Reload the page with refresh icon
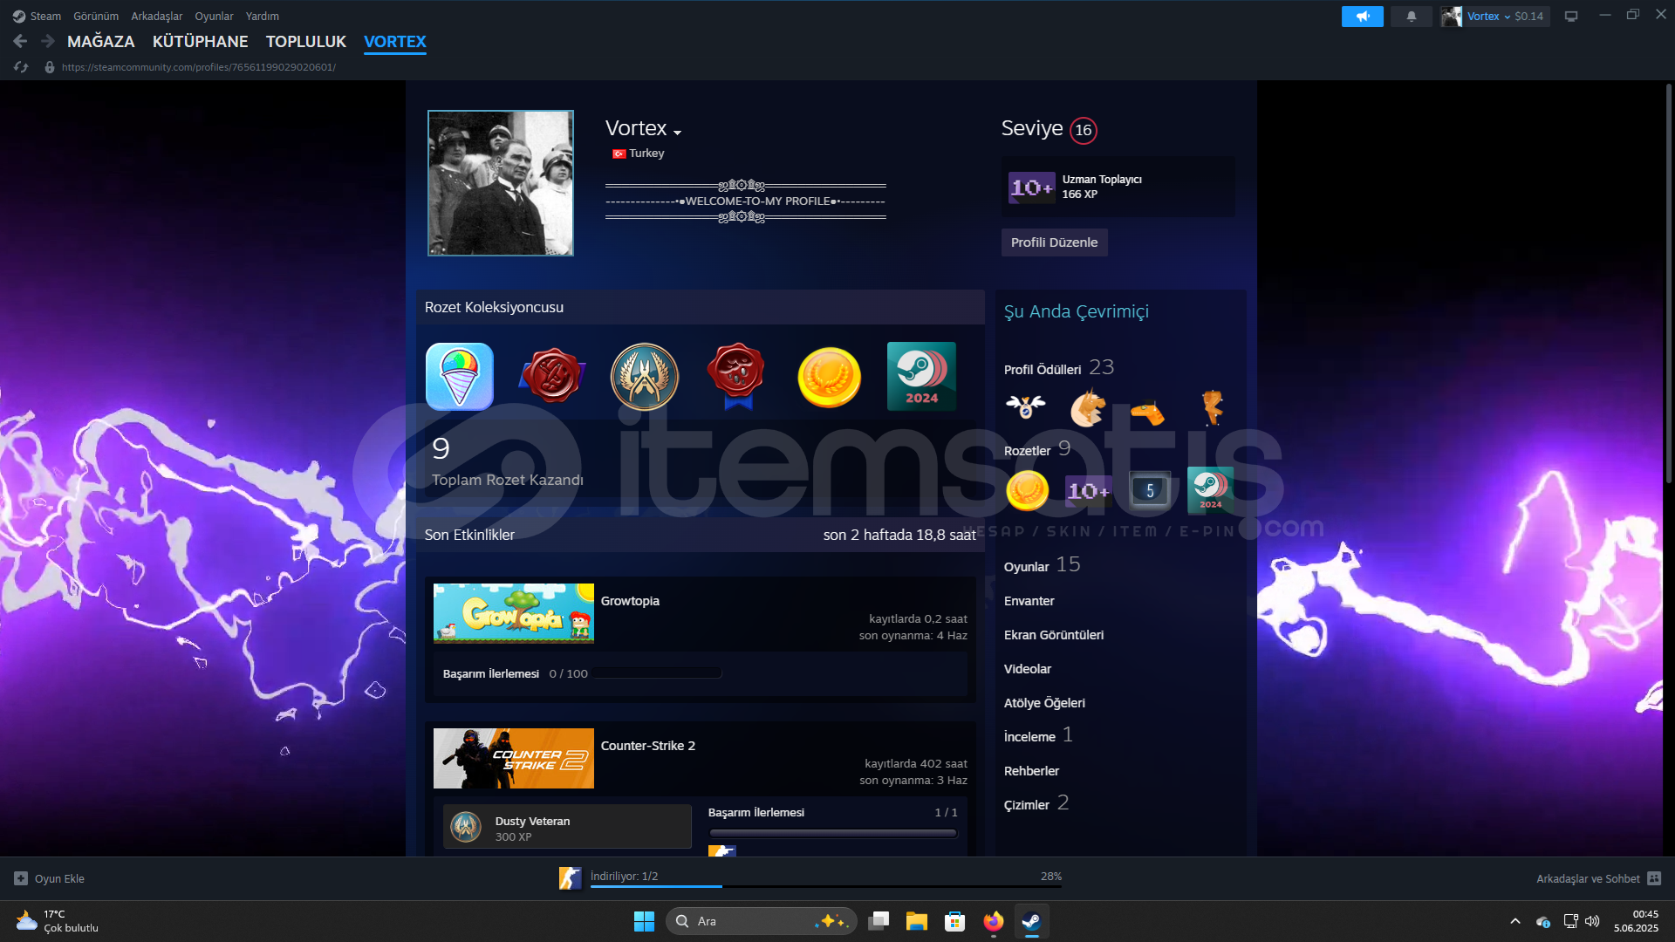Viewport: 1675px width, 942px height. tap(21, 66)
